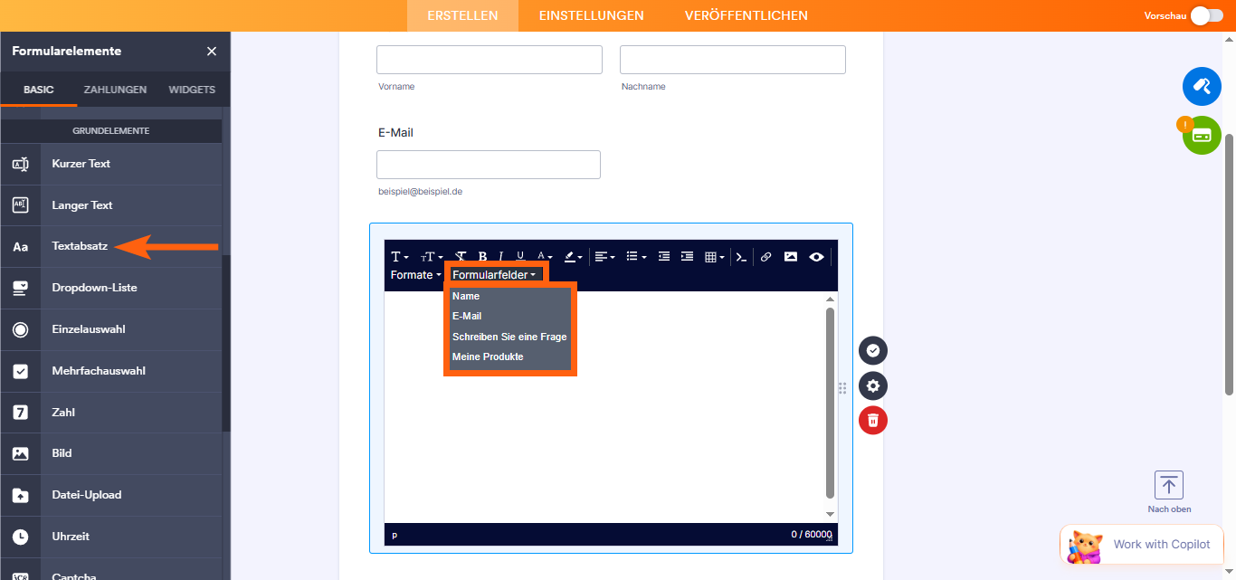Click the Work with Copilot button
1236x580 pixels.
tap(1147, 545)
